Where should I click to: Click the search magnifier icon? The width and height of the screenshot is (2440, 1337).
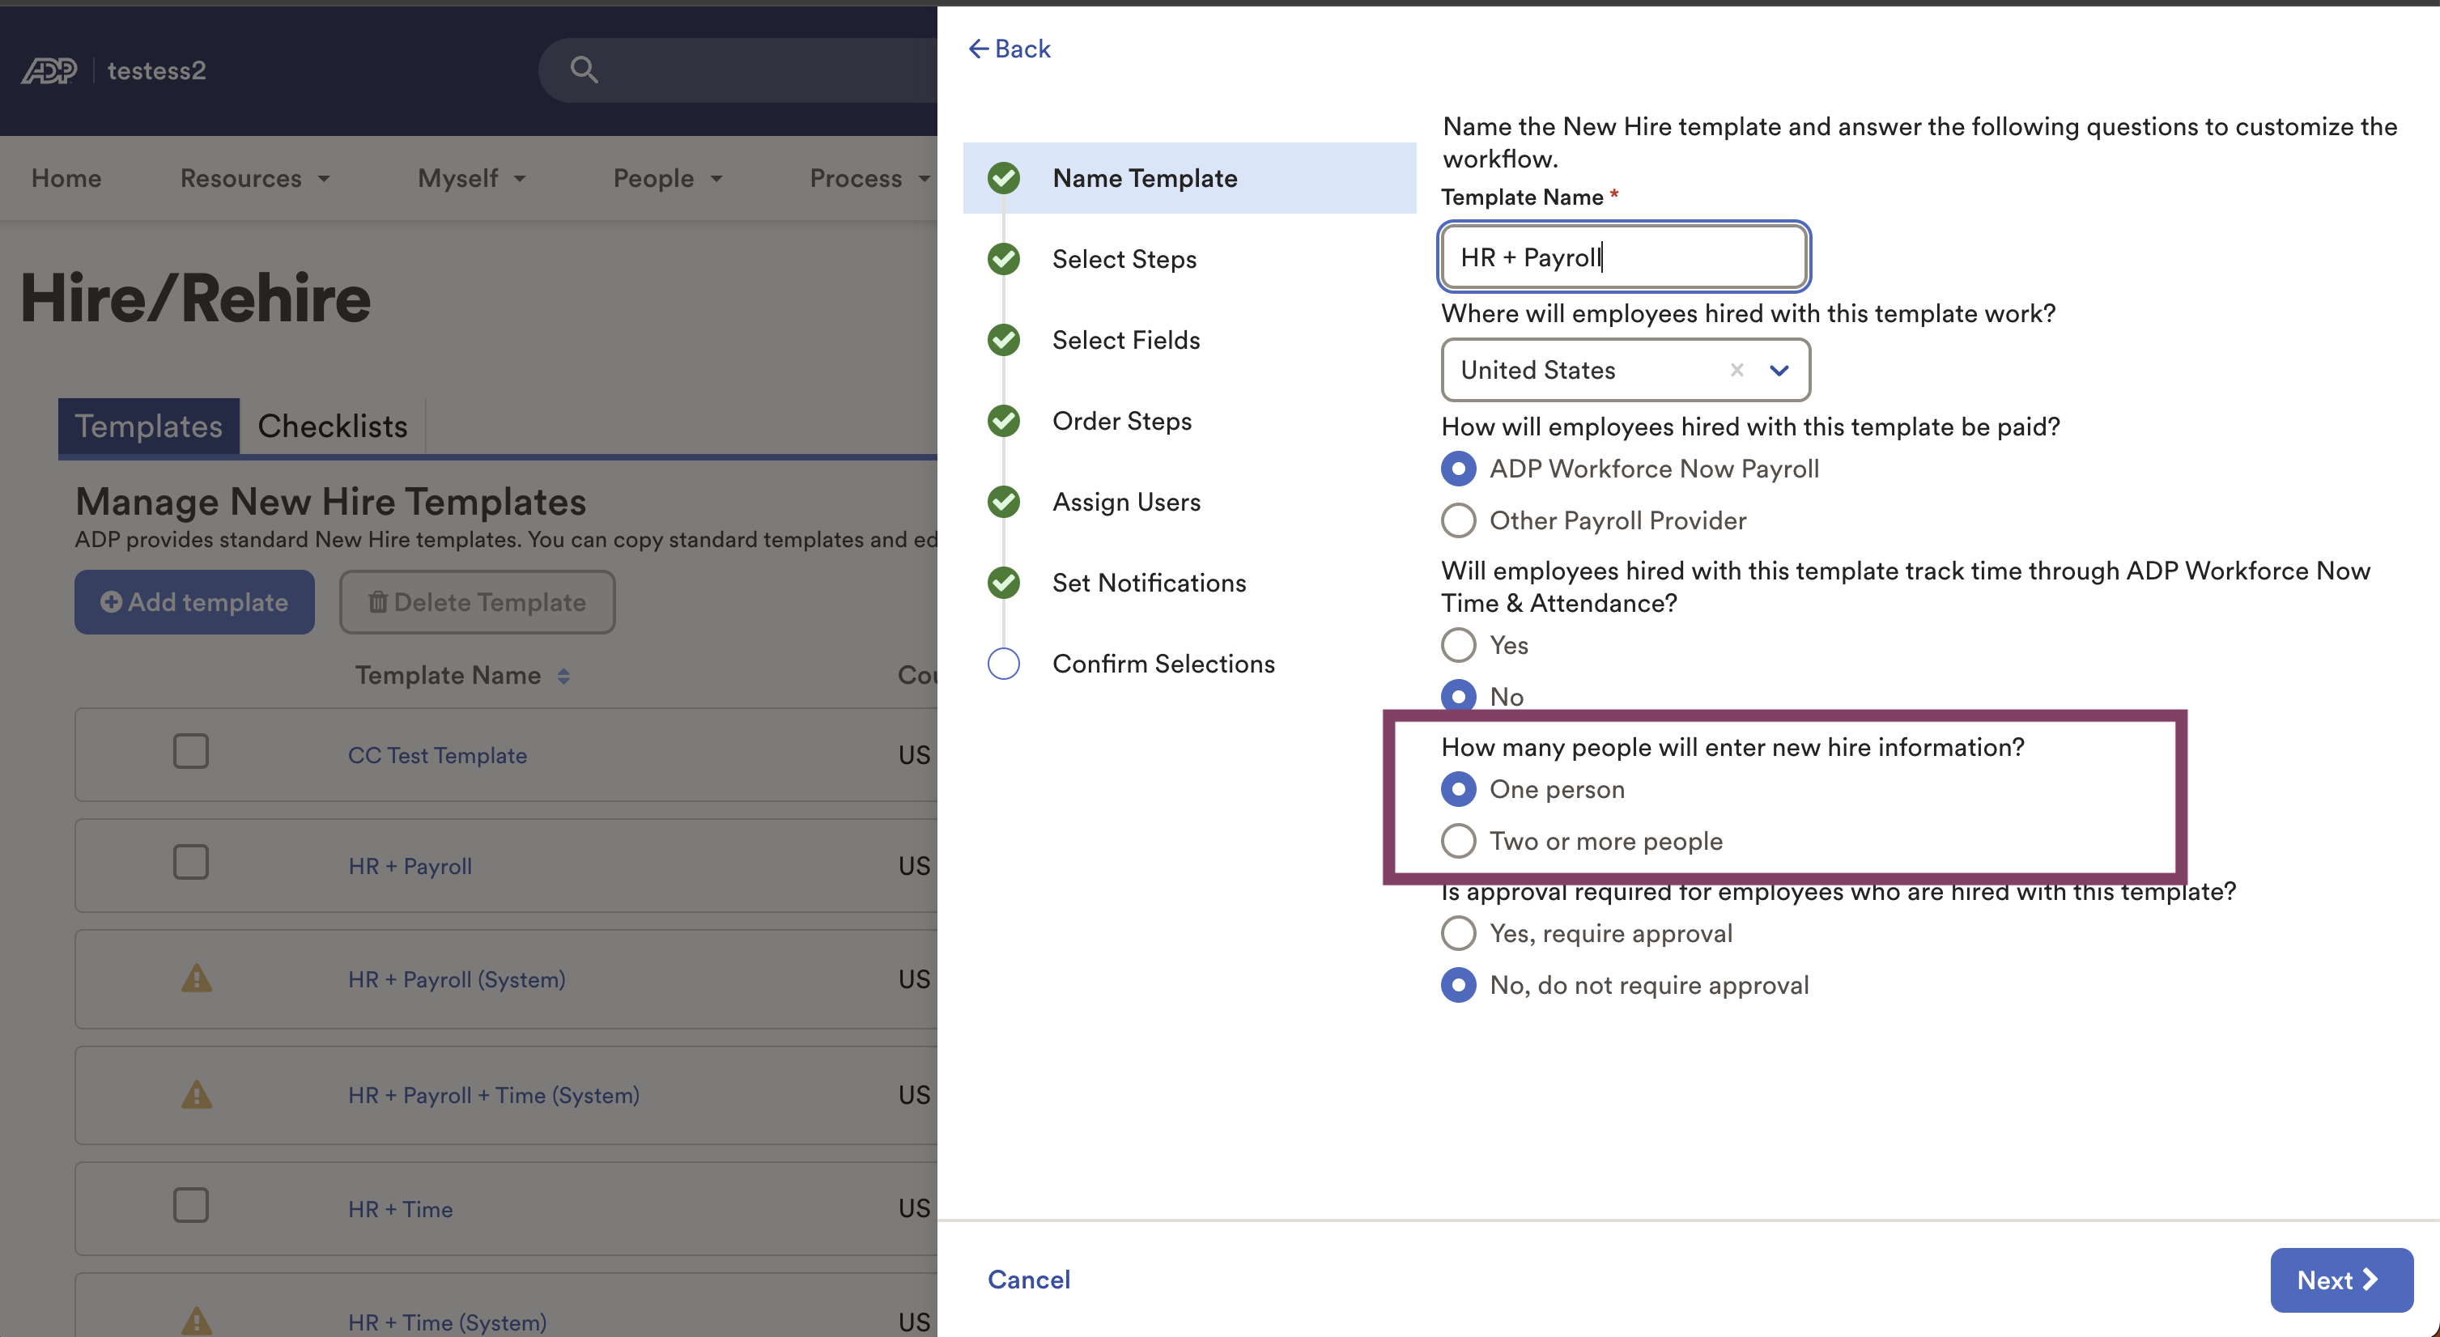tap(584, 69)
